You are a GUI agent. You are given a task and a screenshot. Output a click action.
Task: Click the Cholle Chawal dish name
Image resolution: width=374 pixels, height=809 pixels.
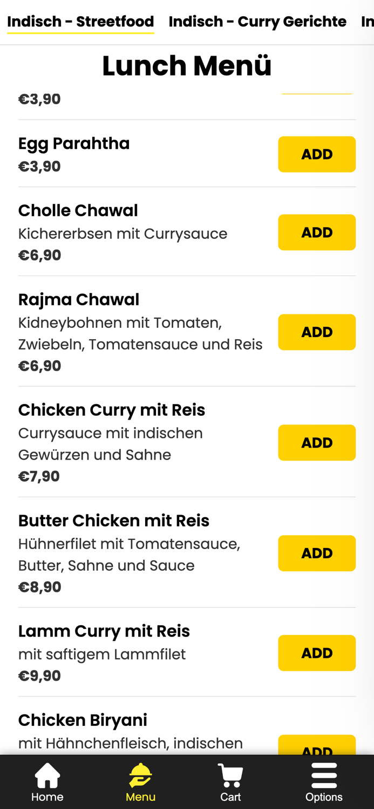click(78, 210)
